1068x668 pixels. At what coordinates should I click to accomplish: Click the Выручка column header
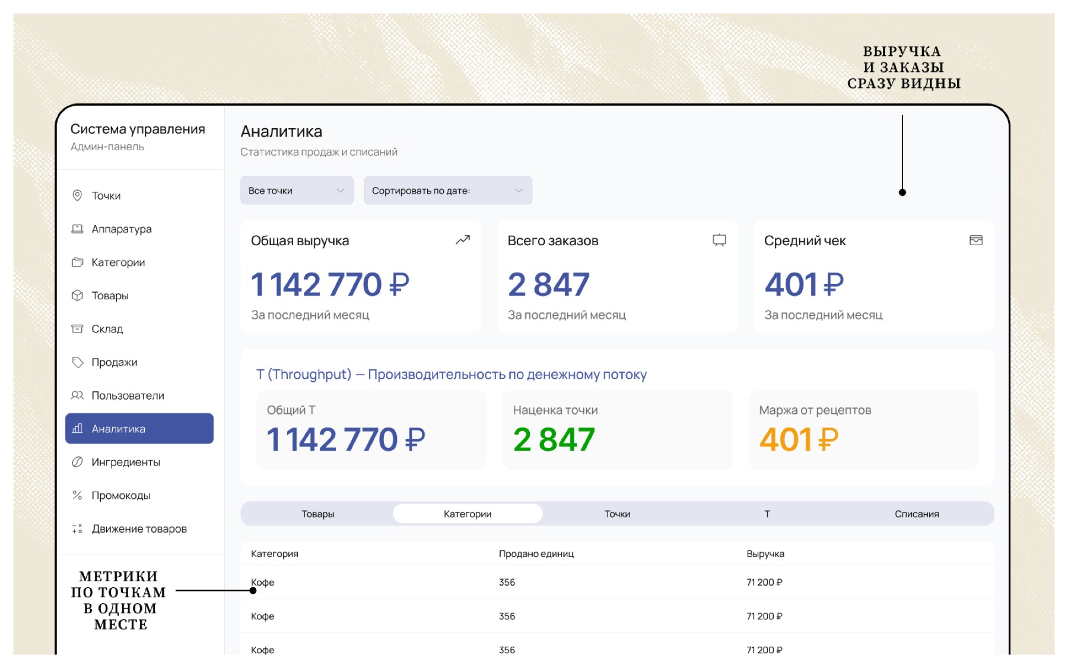[x=765, y=553]
